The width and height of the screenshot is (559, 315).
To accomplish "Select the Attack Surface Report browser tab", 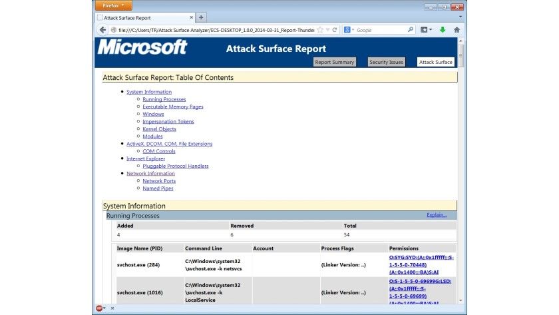I will [x=145, y=17].
